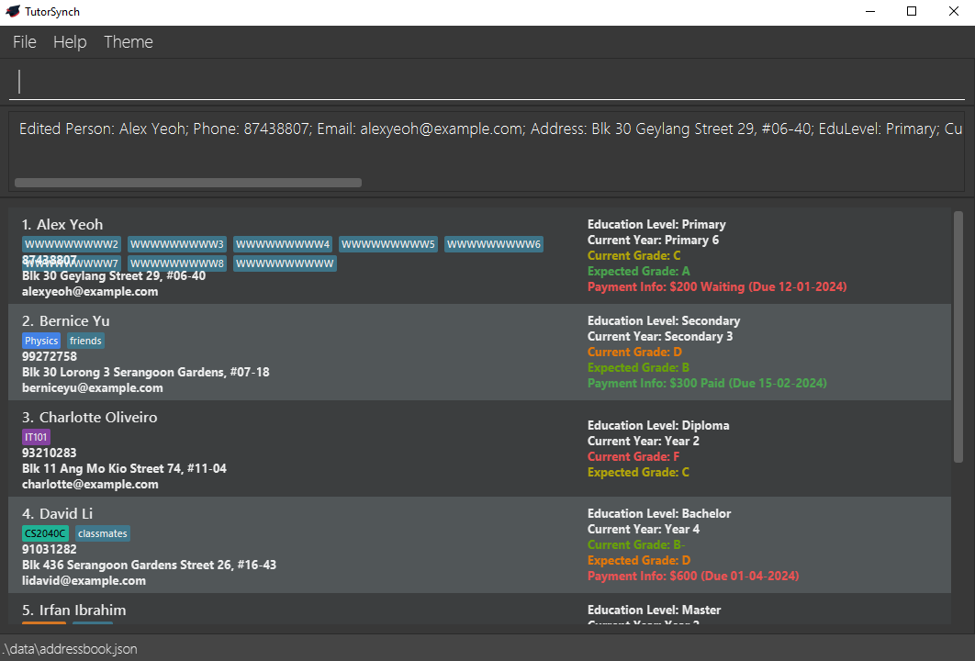Click Education Level: Master

655,610
